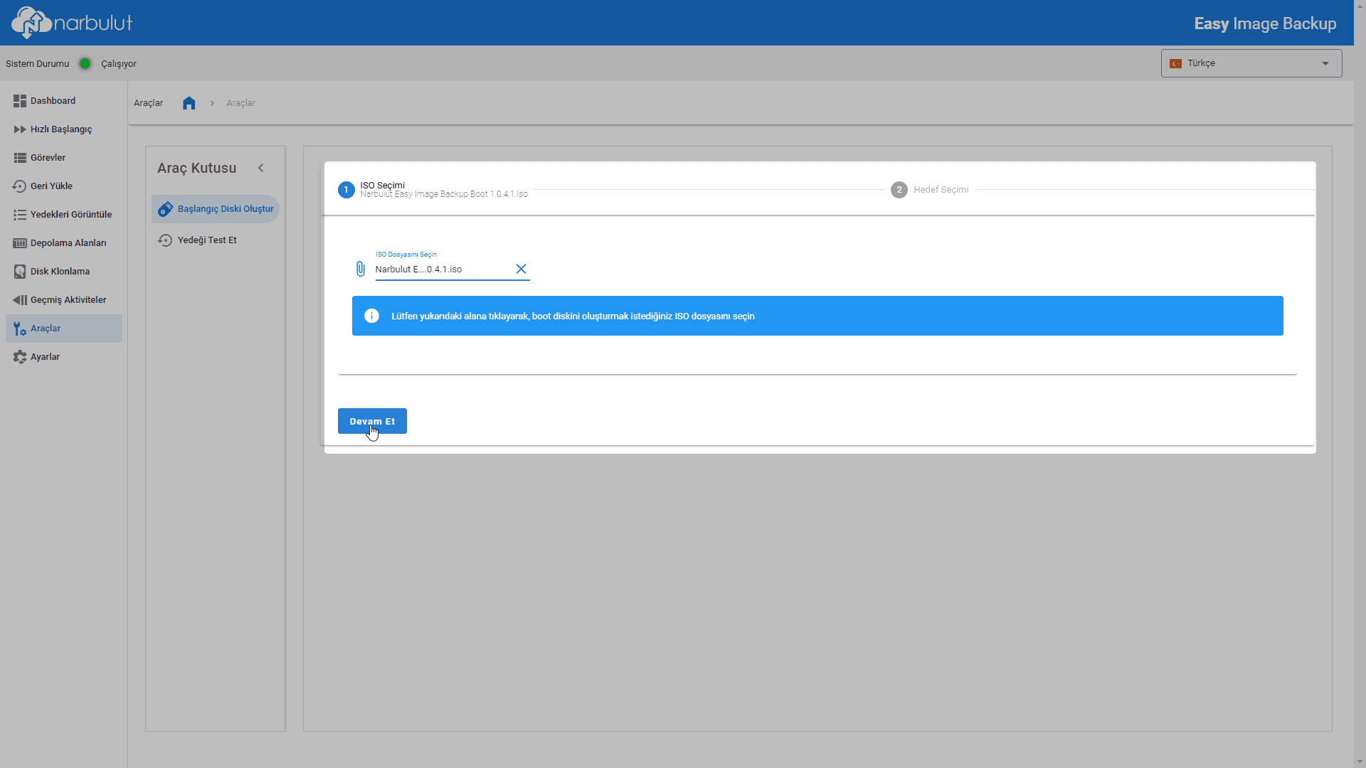Click the paperclip attach ISO icon
This screenshot has width=1366, height=768.
[360, 269]
